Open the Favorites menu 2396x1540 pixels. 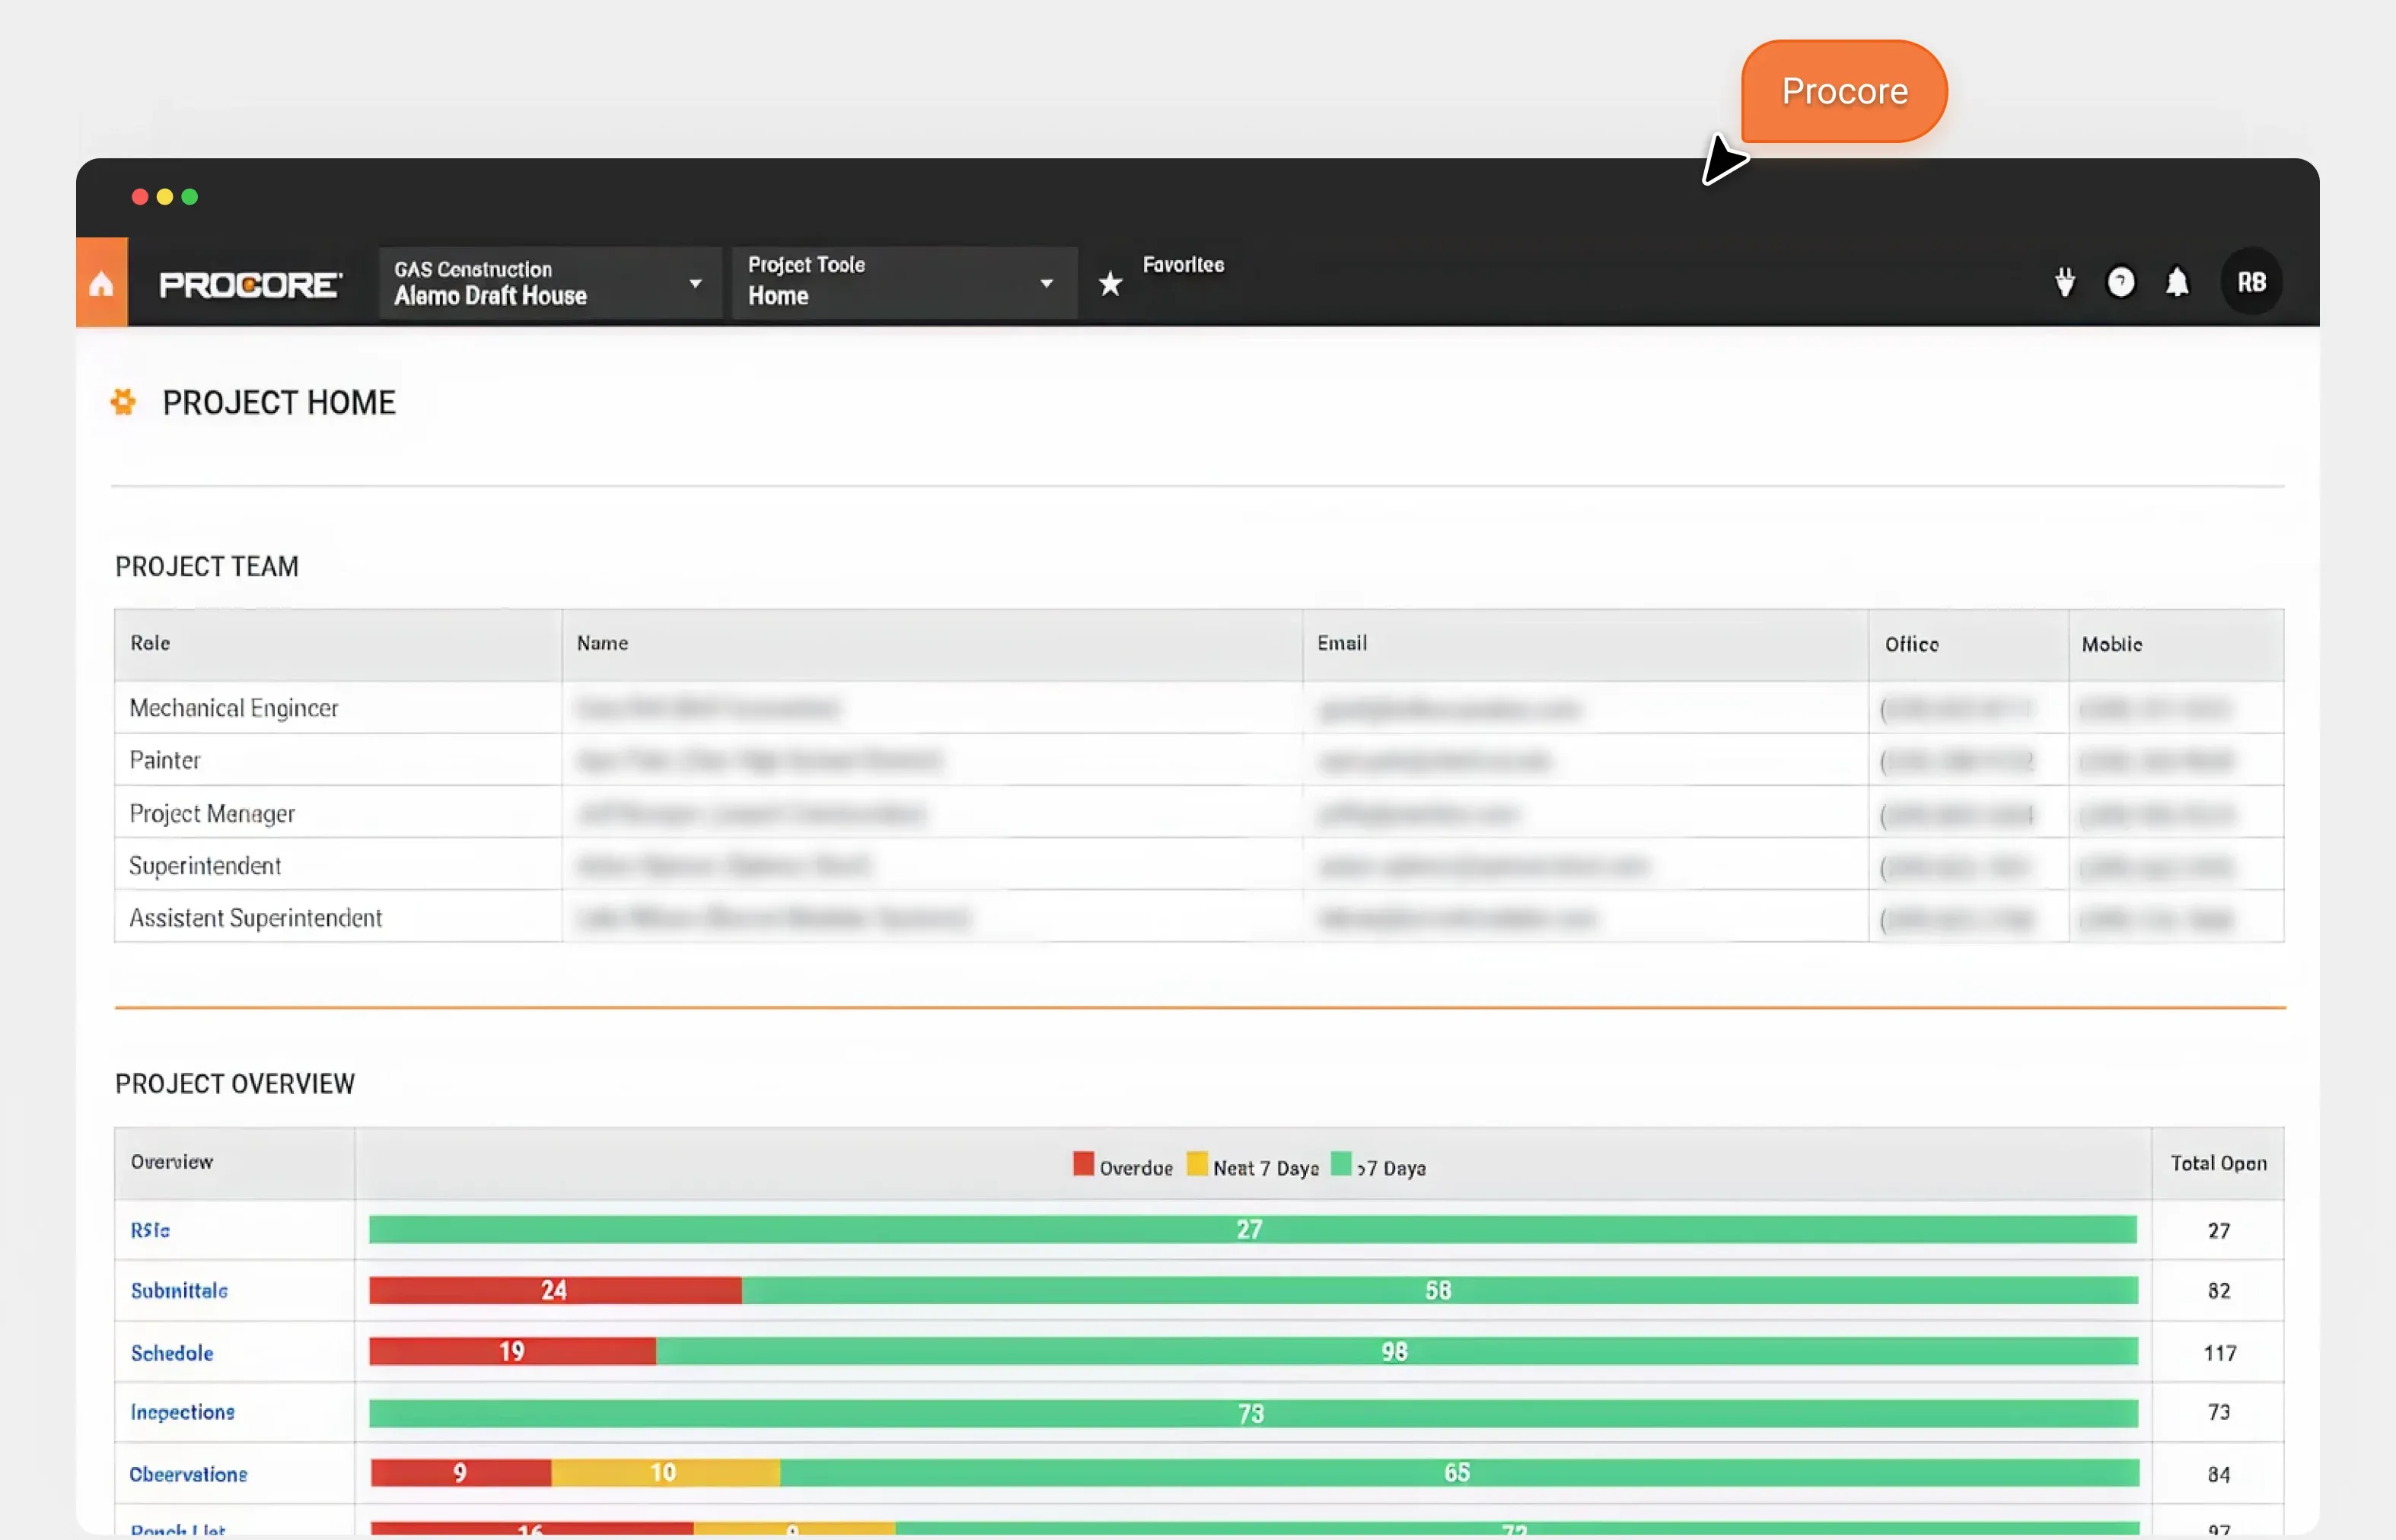coord(1184,265)
